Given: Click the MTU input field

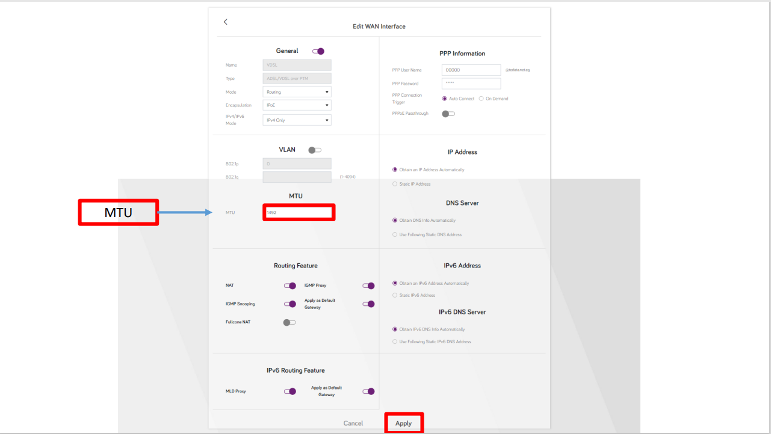Looking at the screenshot, I should coord(299,212).
